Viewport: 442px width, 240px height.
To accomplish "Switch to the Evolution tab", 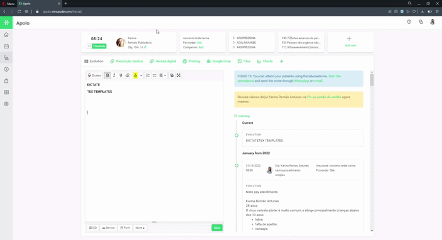I will click(x=94, y=61).
